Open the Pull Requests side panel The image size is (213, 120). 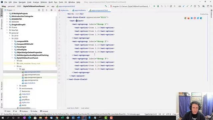point(2,24)
